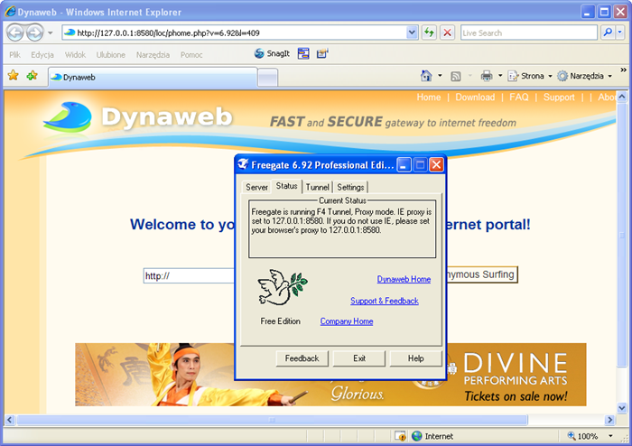Screen dimensions: 632x446
Task: Click the Freegate title bar dove icon
Action: pos(243,164)
